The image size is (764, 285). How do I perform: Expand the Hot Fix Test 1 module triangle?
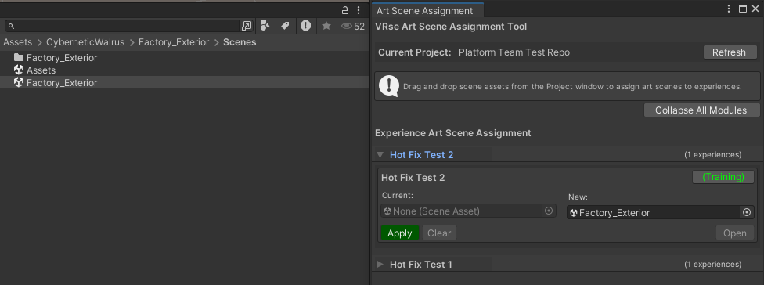pos(380,265)
